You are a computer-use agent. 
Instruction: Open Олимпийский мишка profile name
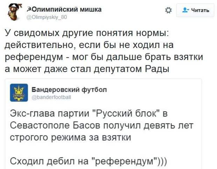click(64, 9)
